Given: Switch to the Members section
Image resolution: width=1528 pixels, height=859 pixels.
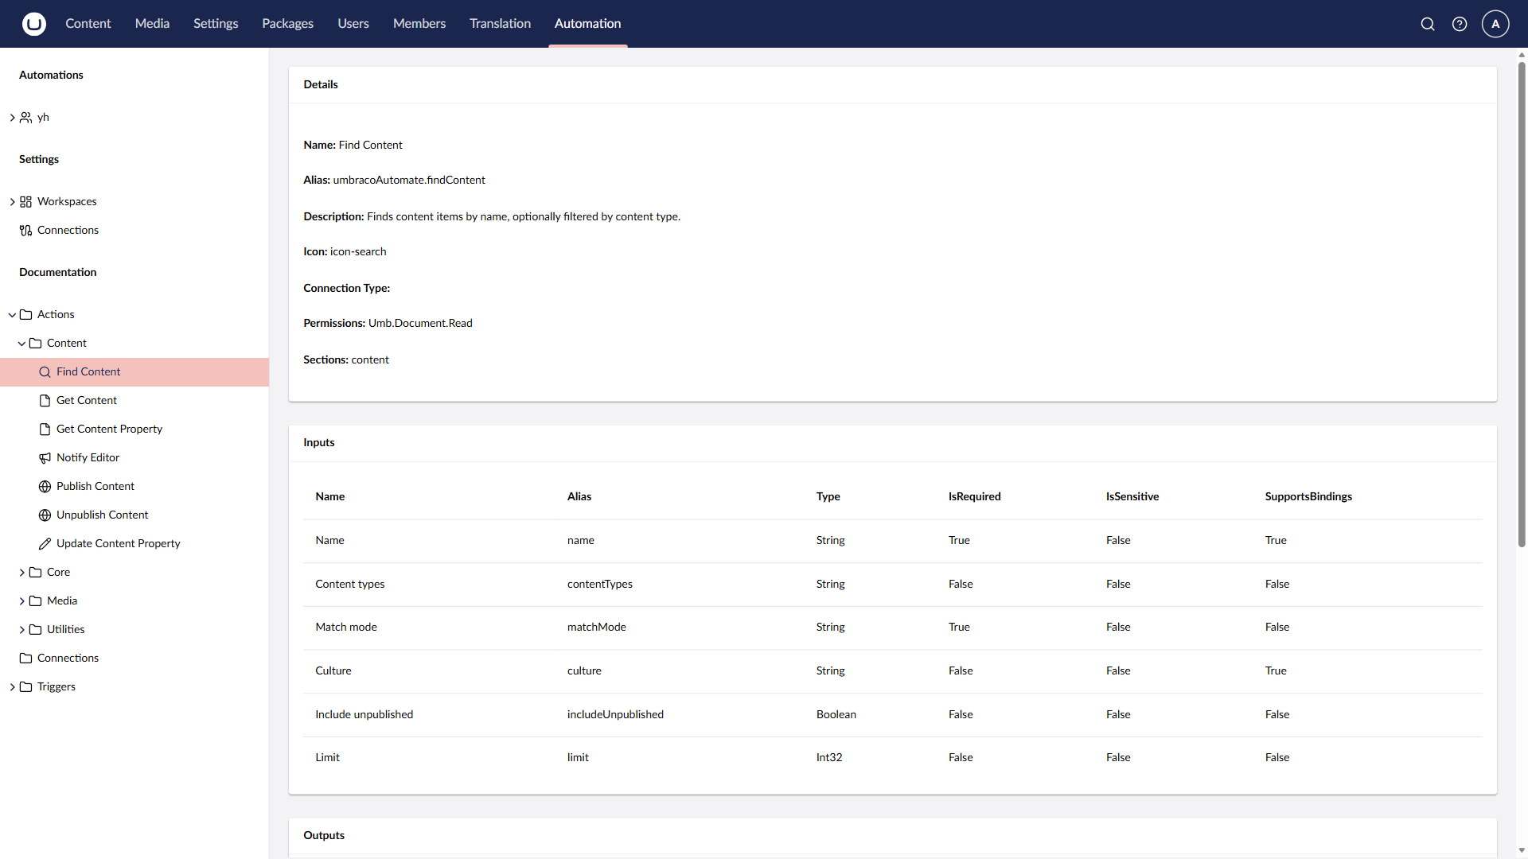Looking at the screenshot, I should click(419, 24).
